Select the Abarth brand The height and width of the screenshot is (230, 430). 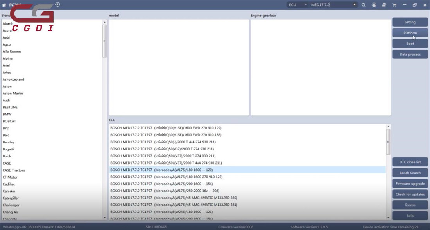click(x=52, y=23)
